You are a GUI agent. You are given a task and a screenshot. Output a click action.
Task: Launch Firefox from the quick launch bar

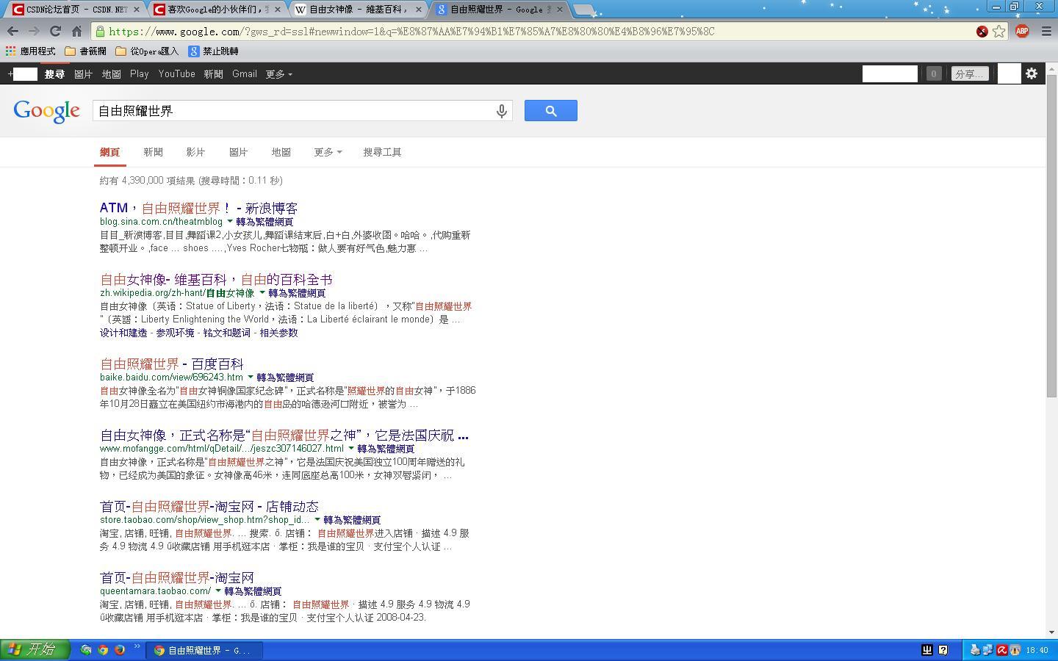coord(120,650)
